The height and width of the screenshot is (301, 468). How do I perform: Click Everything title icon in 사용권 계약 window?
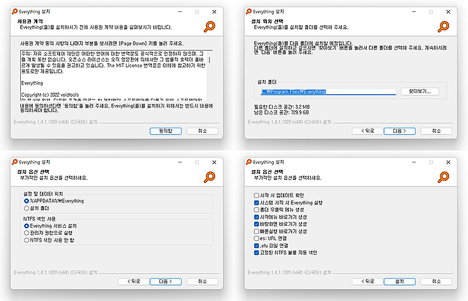click(15, 11)
